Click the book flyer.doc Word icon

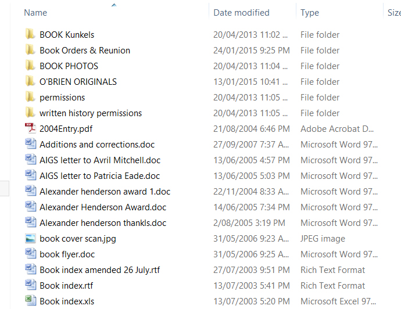(30, 254)
